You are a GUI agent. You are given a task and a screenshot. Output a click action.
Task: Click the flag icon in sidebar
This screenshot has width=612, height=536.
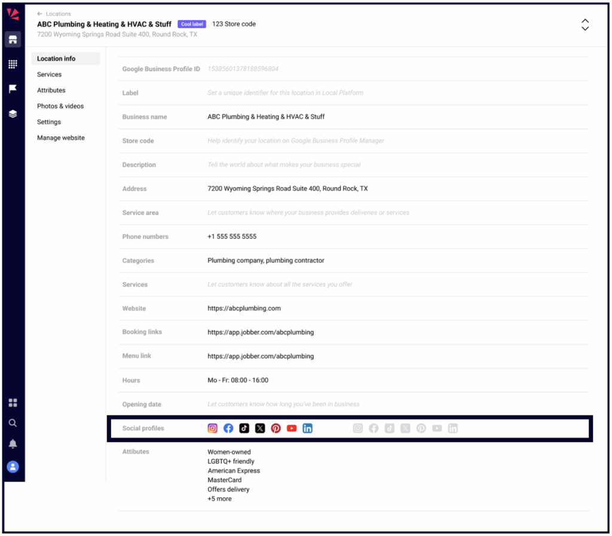(x=13, y=88)
